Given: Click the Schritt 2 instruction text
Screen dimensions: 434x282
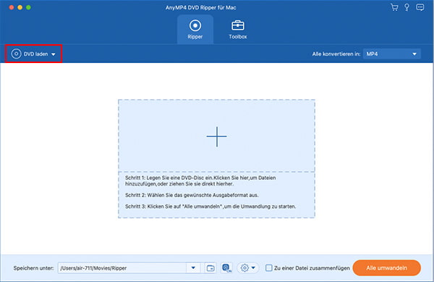Looking at the screenshot, I should pos(192,195).
